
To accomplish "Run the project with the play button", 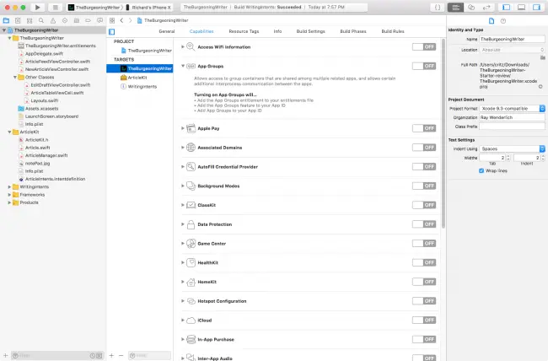I will [37, 8].
